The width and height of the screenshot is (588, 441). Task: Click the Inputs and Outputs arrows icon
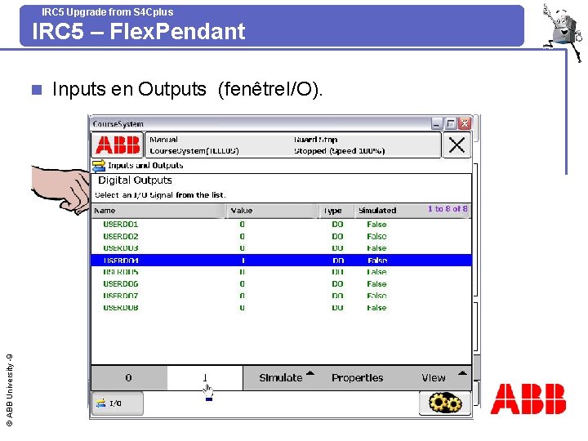tap(99, 165)
